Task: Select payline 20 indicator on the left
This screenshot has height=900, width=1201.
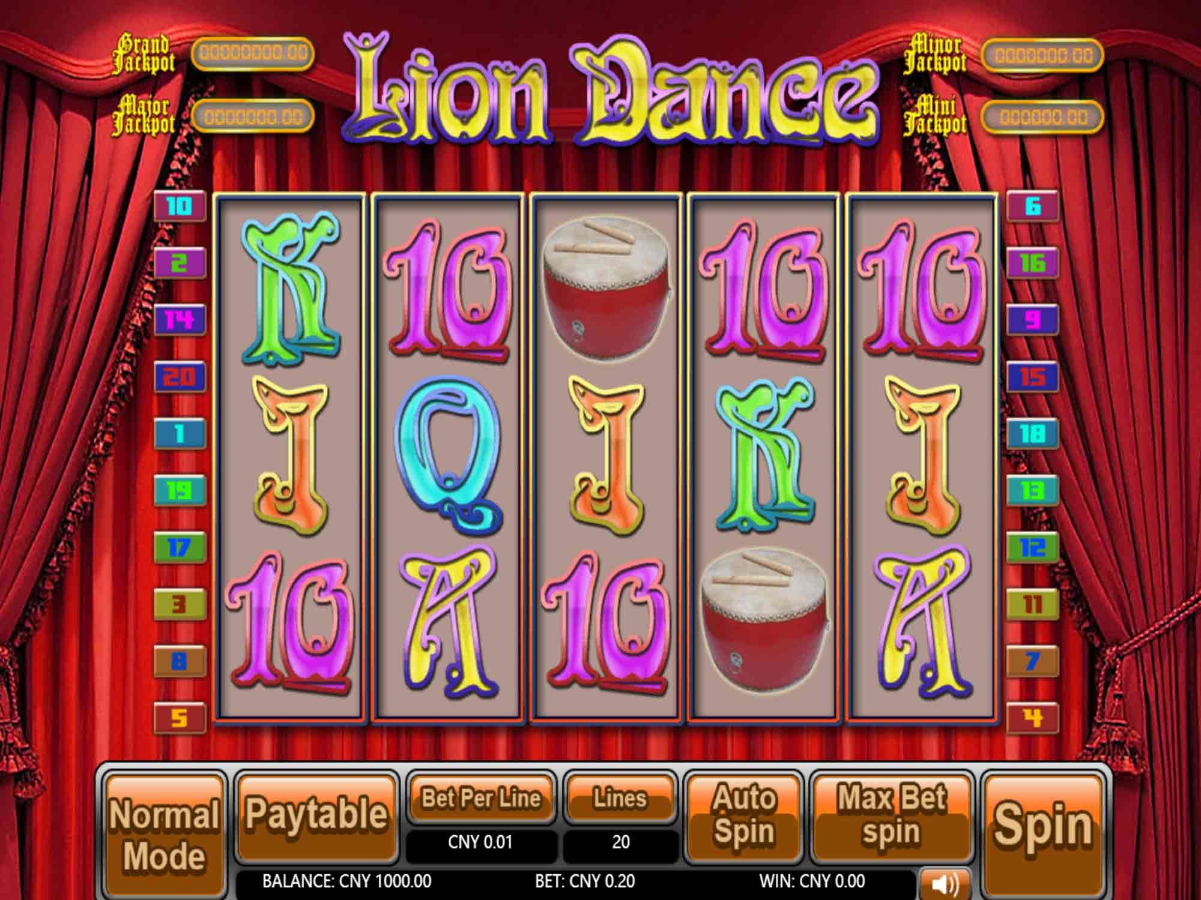Action: pos(180,377)
